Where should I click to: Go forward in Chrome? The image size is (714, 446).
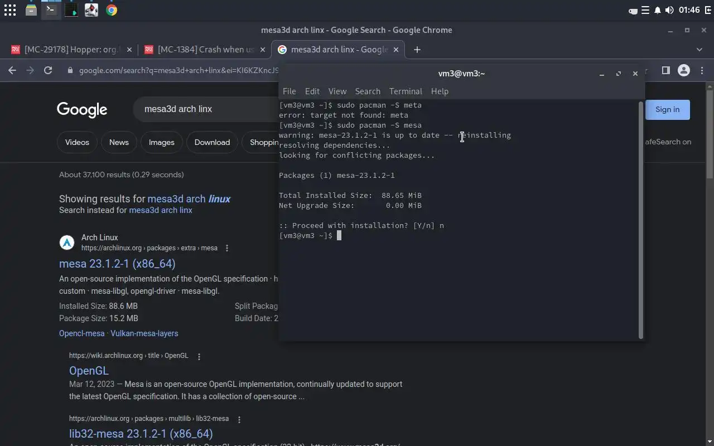(x=30, y=70)
